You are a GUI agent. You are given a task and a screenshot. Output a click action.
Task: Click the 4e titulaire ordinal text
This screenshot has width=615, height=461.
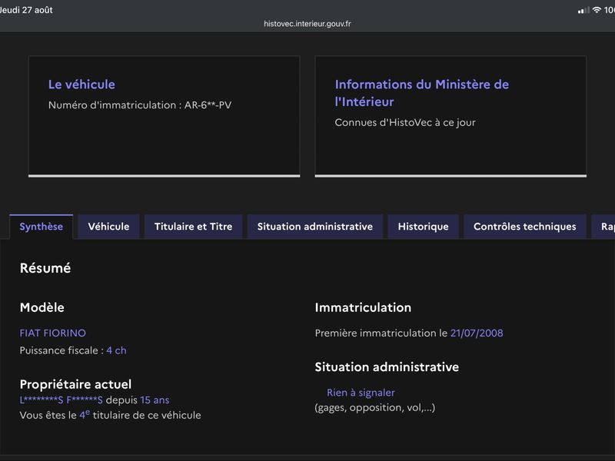[x=85, y=415]
